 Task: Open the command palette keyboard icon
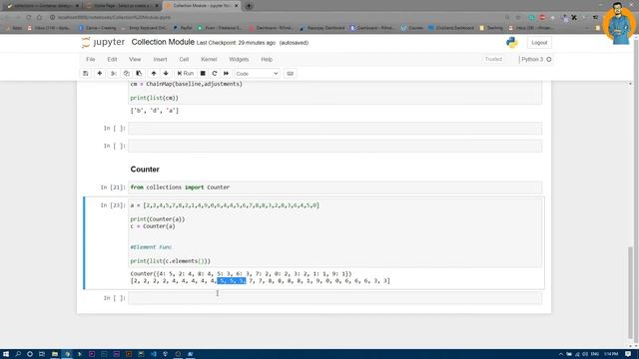point(291,73)
